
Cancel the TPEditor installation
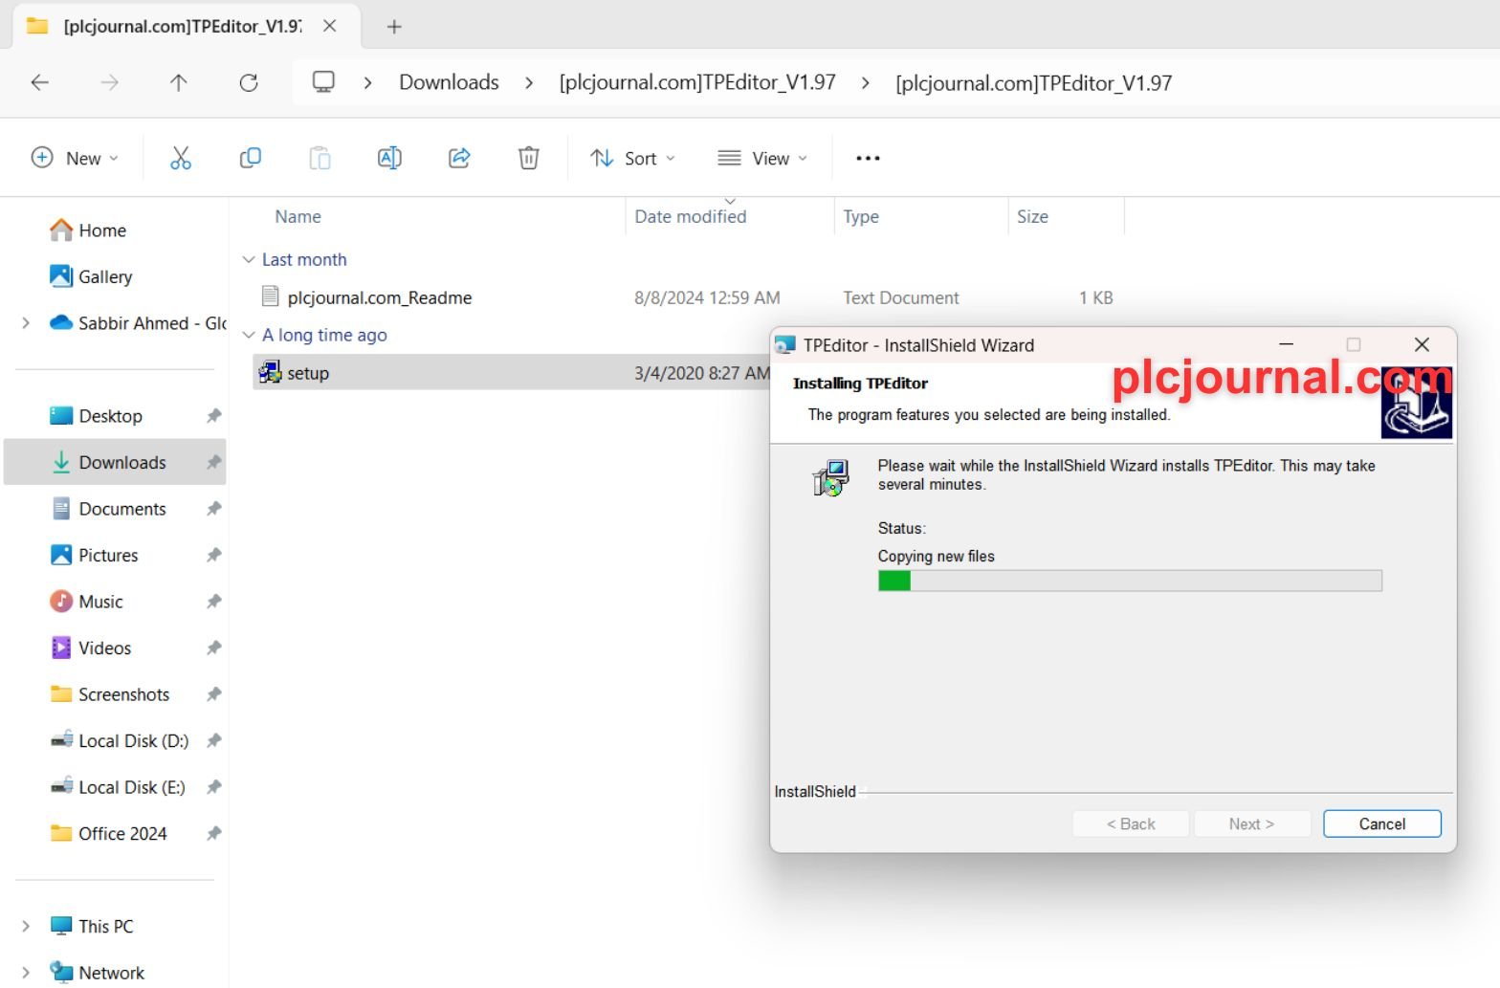(x=1381, y=823)
